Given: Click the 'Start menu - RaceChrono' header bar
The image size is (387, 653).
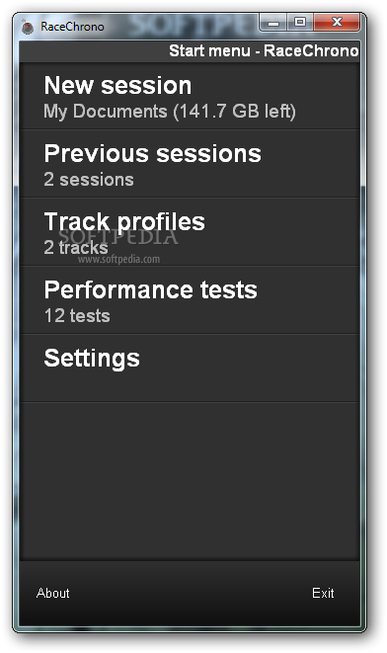Looking at the screenshot, I should (x=190, y=51).
